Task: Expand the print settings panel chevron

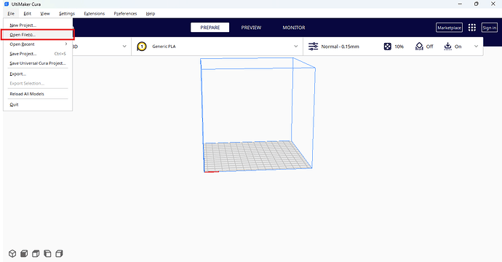Action: (x=476, y=47)
